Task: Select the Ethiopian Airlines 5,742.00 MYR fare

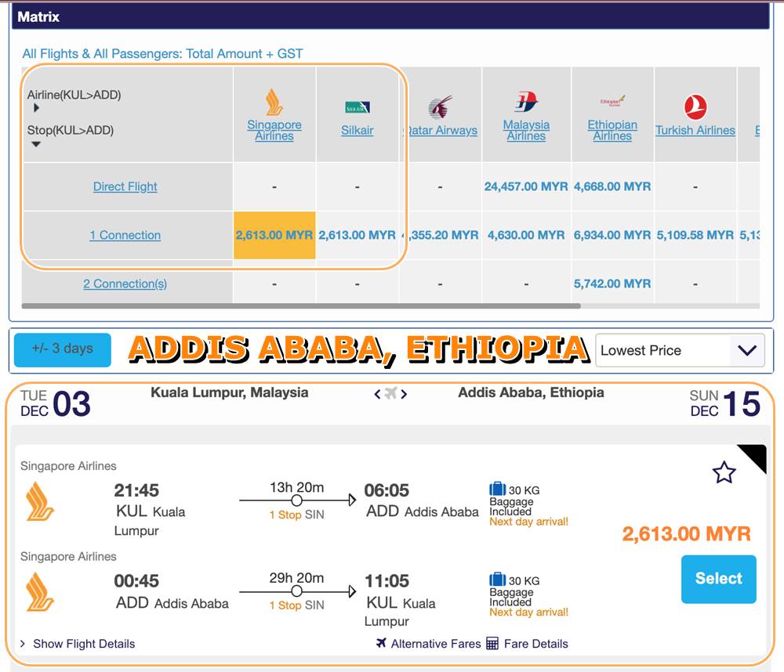Action: point(612,284)
